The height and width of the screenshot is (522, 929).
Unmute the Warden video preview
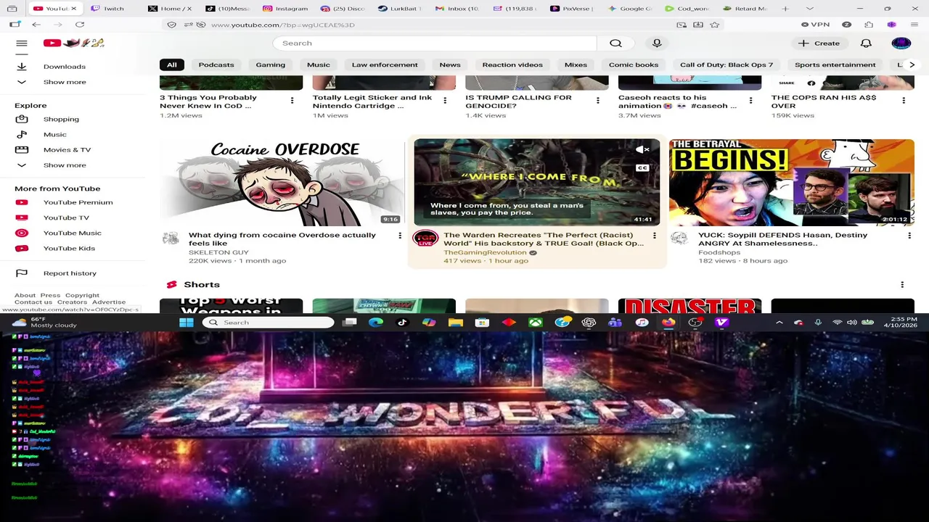point(642,150)
